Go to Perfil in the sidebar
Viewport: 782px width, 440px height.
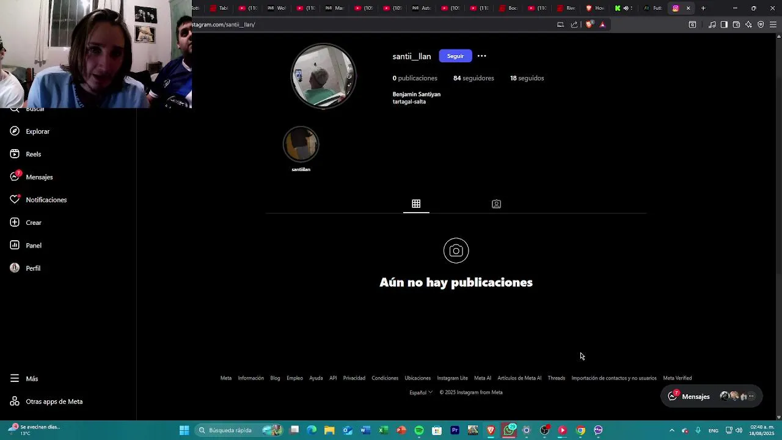click(24, 268)
